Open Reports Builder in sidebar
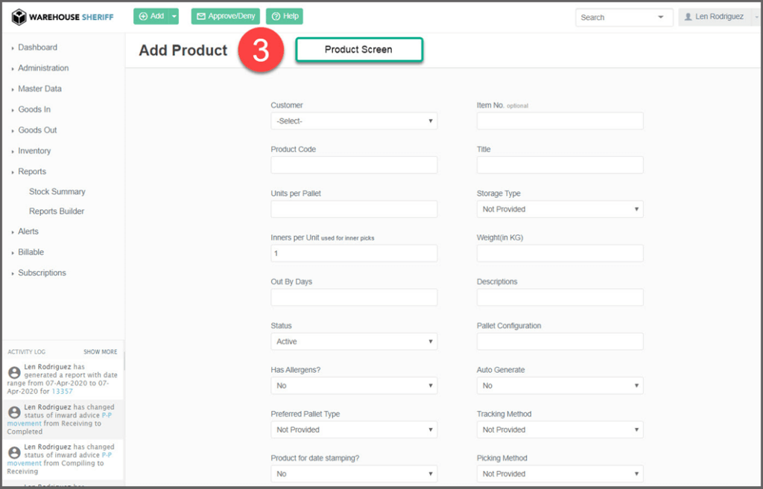The height and width of the screenshot is (489, 763). pyautogui.click(x=57, y=211)
